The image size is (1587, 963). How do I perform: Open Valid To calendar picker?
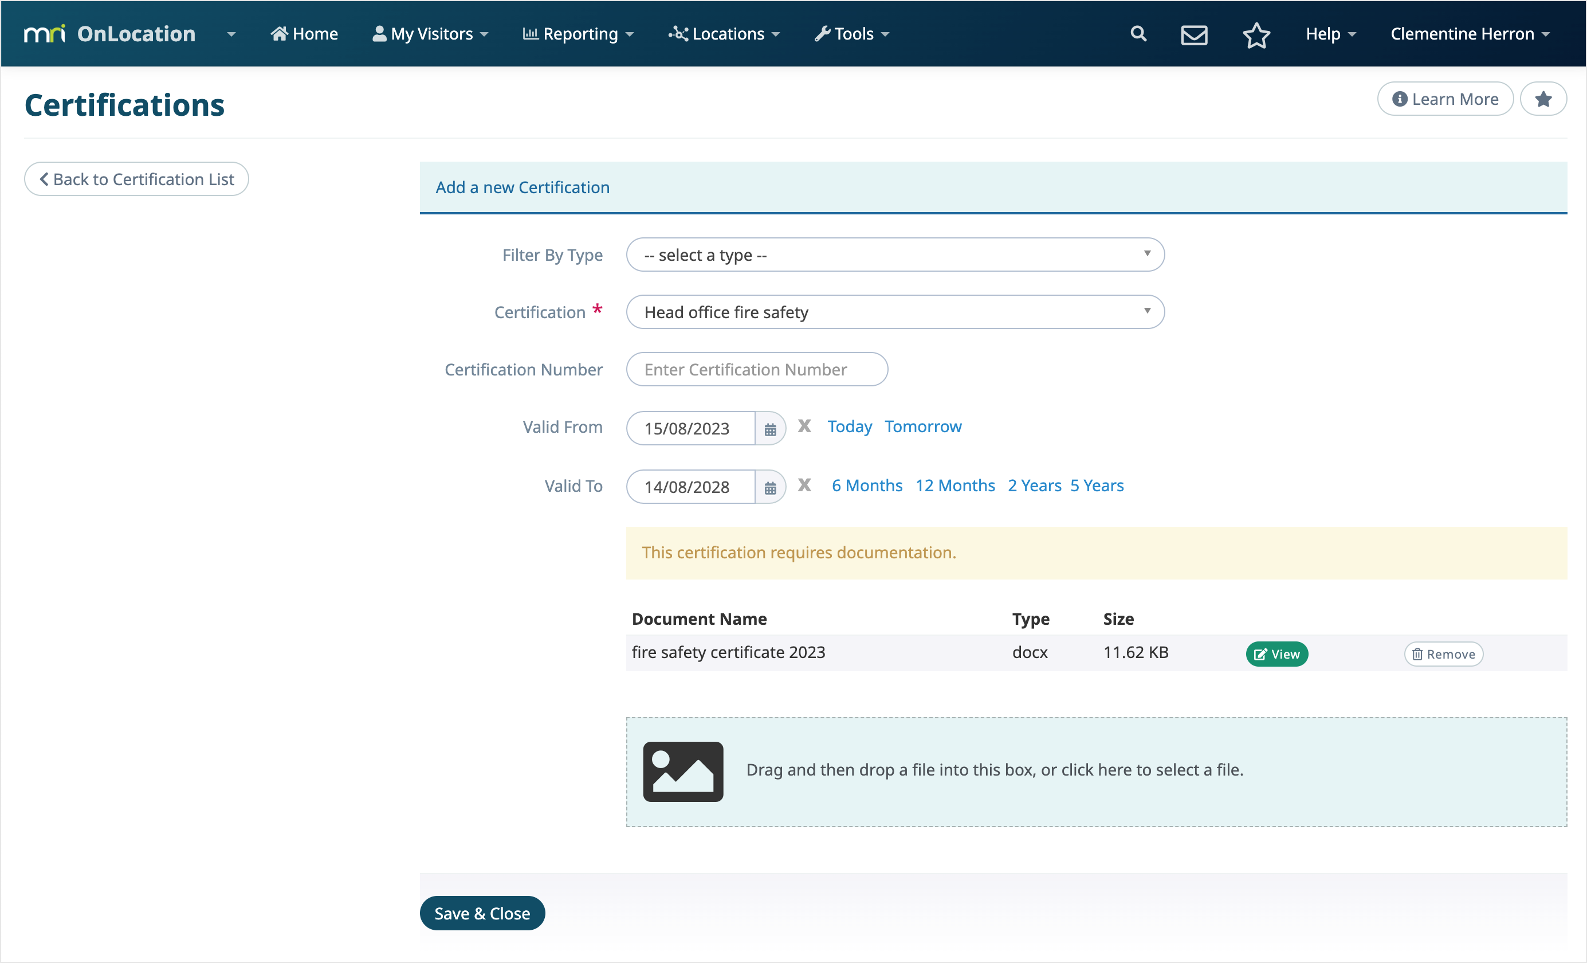[x=771, y=487]
